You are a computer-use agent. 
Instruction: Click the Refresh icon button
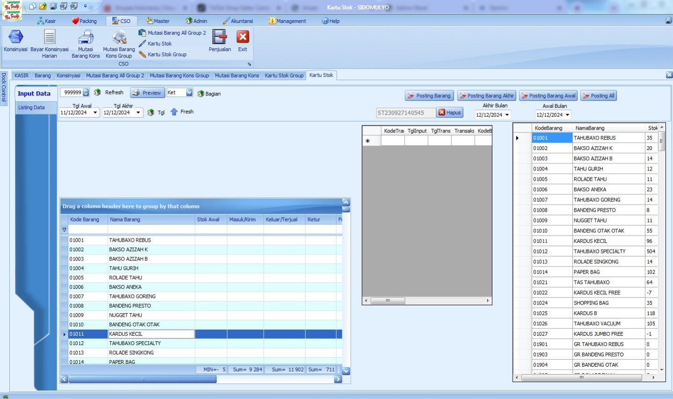98,93
